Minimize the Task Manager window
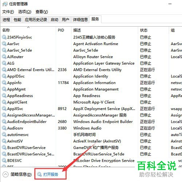The width and height of the screenshot is (182, 182). 170,4
